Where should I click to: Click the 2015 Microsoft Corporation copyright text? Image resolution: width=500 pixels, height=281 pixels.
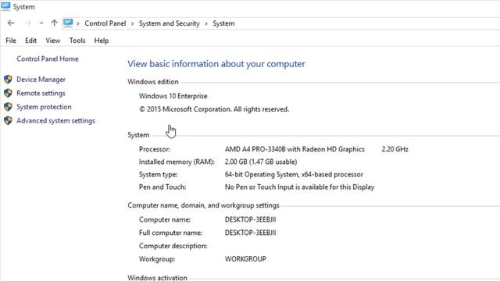214,109
